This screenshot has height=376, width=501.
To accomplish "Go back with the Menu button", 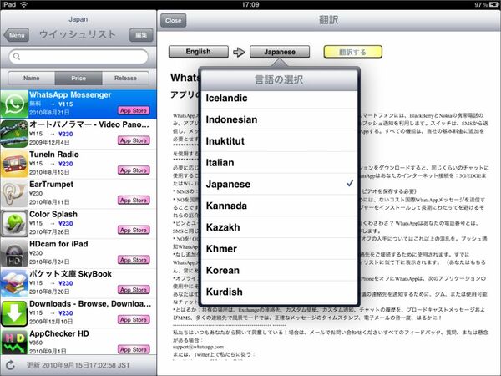I will [x=17, y=35].
